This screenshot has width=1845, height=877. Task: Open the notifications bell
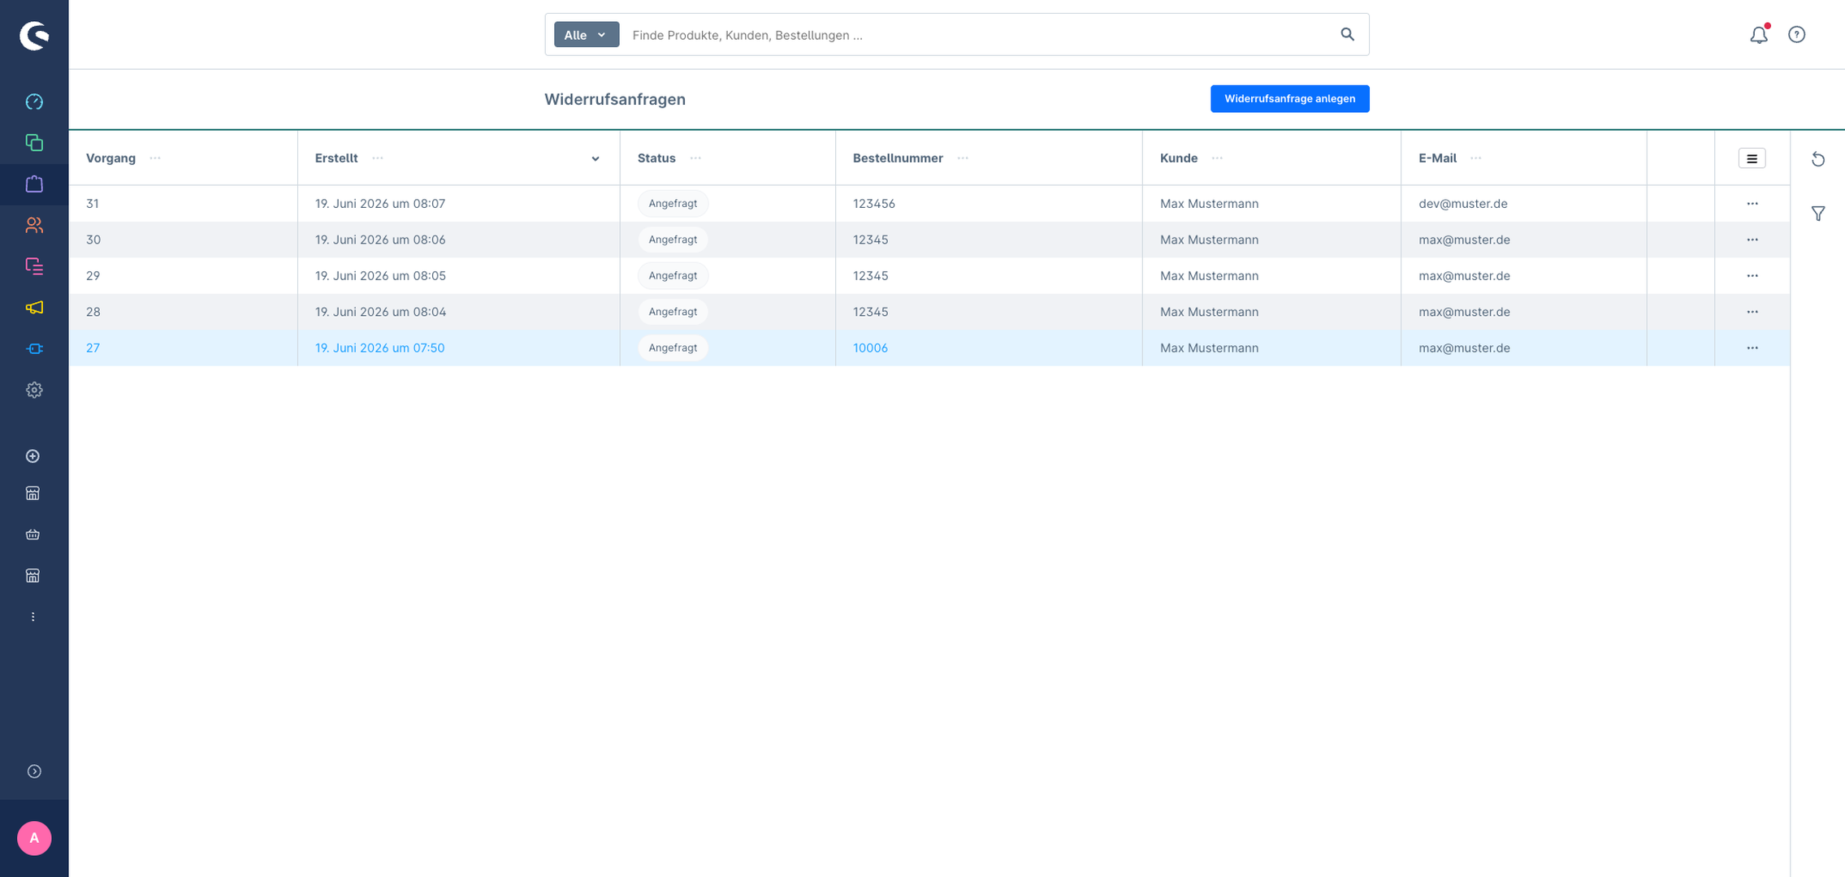1759,35
